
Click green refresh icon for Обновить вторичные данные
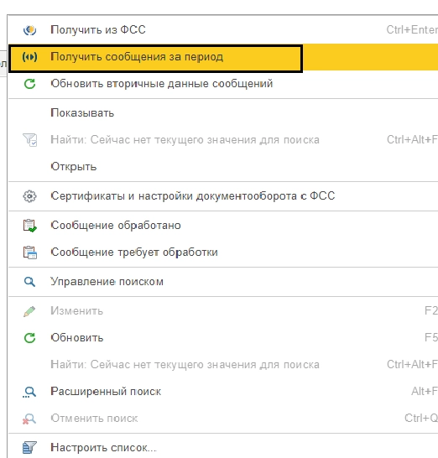click(29, 84)
